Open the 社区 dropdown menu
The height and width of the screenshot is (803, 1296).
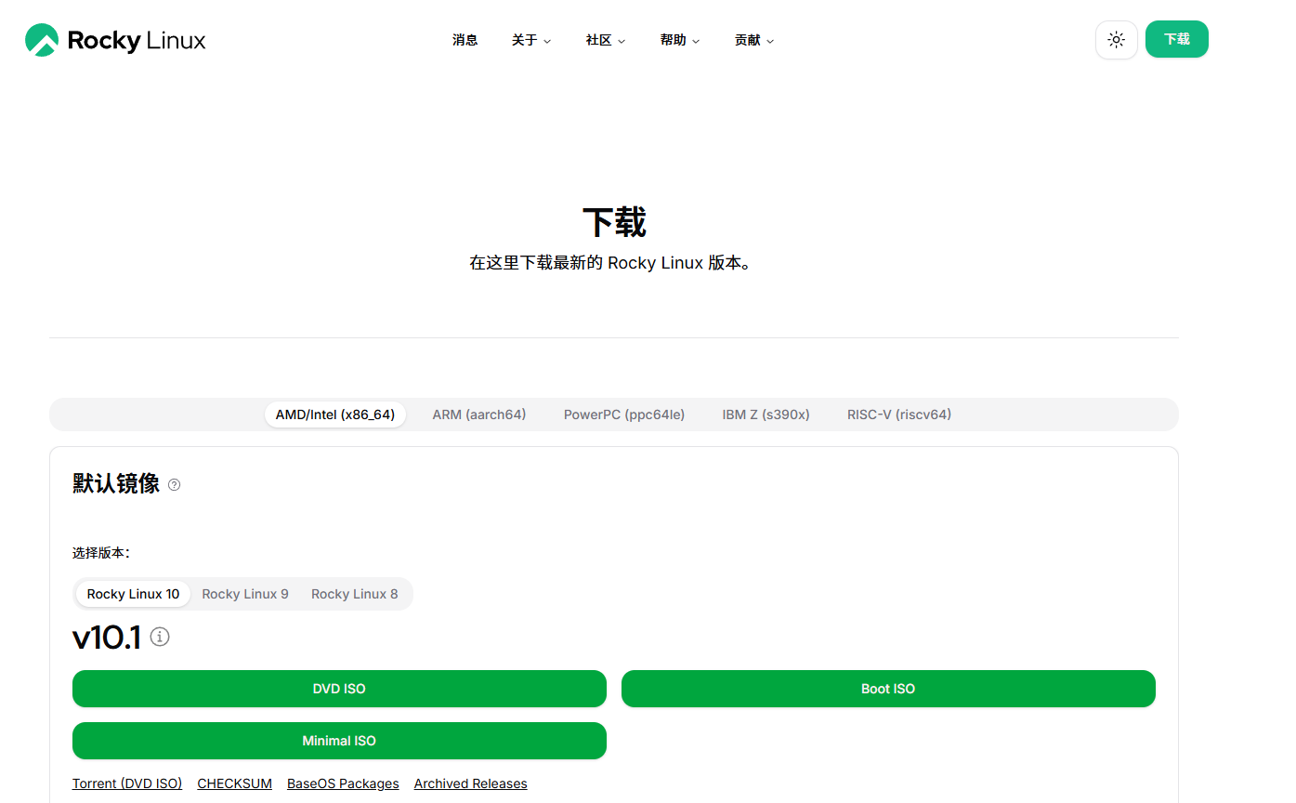[x=605, y=39]
